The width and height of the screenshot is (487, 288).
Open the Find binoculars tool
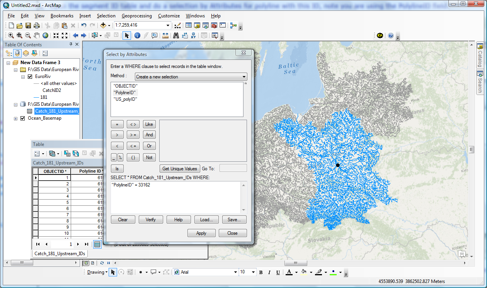click(176, 36)
